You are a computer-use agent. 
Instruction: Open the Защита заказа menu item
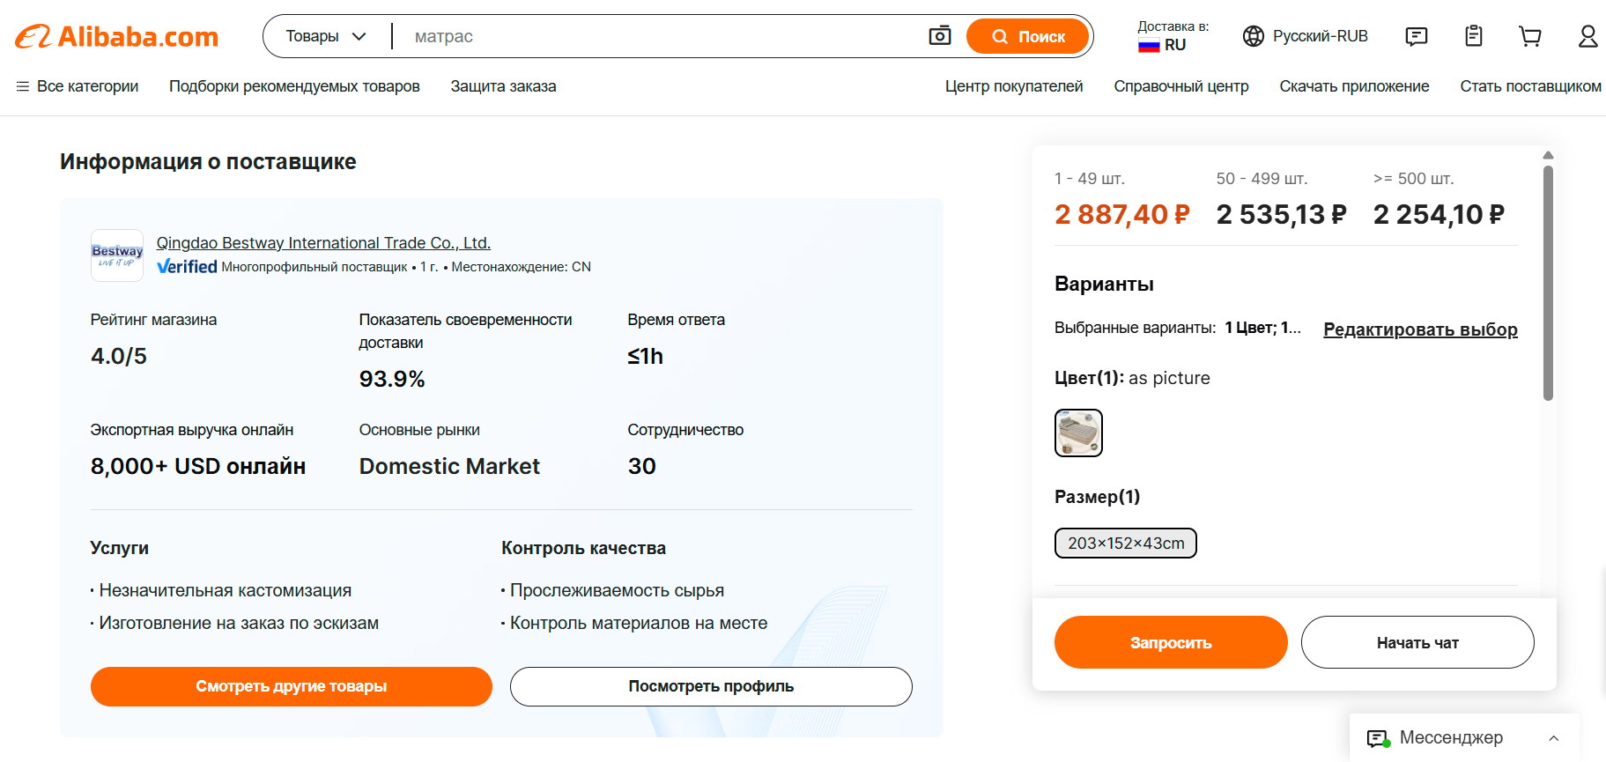pos(503,86)
